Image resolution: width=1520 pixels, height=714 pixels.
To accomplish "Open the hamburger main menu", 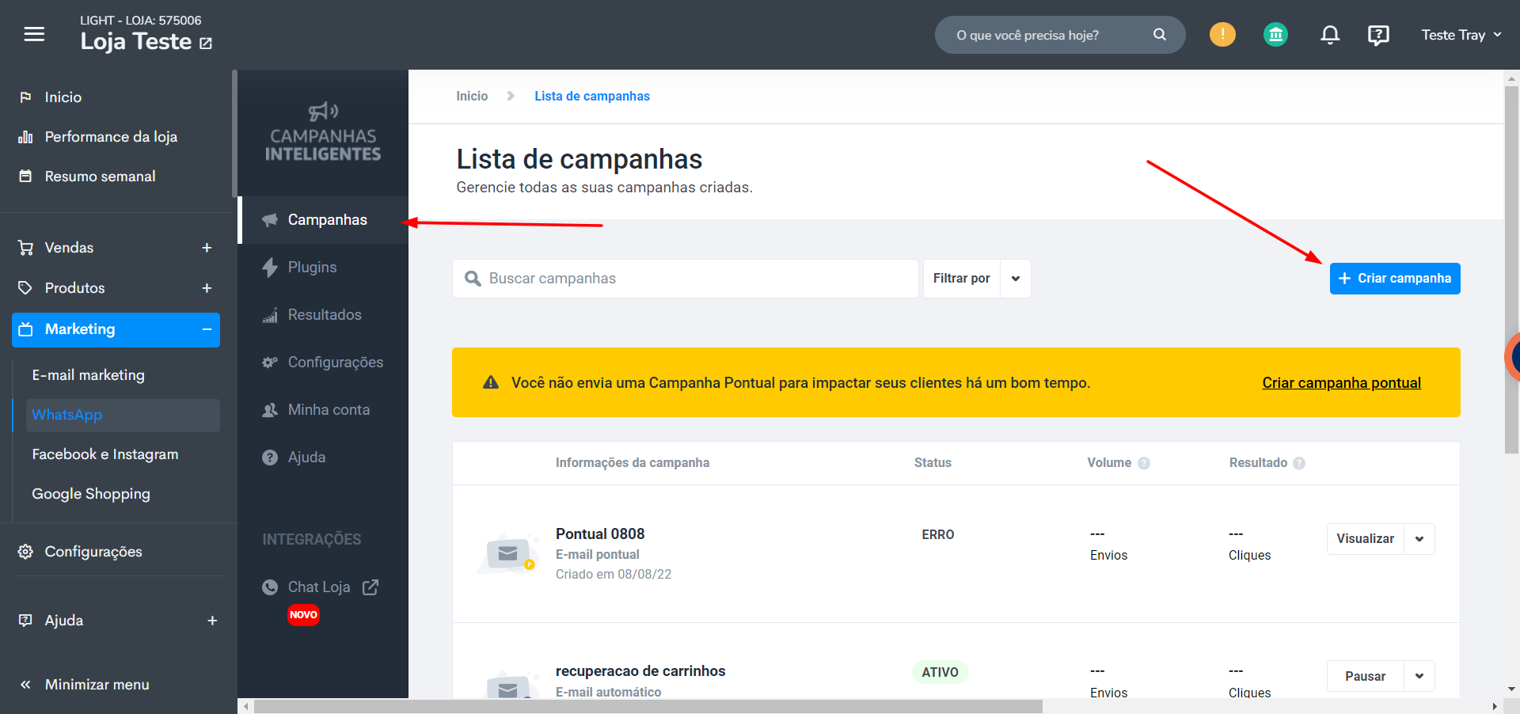I will [34, 34].
